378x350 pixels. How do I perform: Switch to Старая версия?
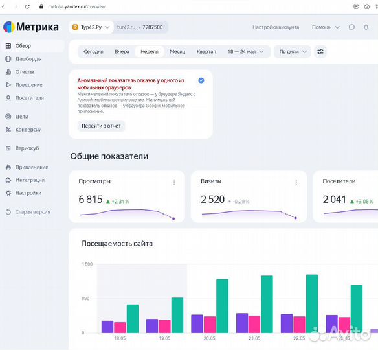pyautogui.click(x=33, y=212)
